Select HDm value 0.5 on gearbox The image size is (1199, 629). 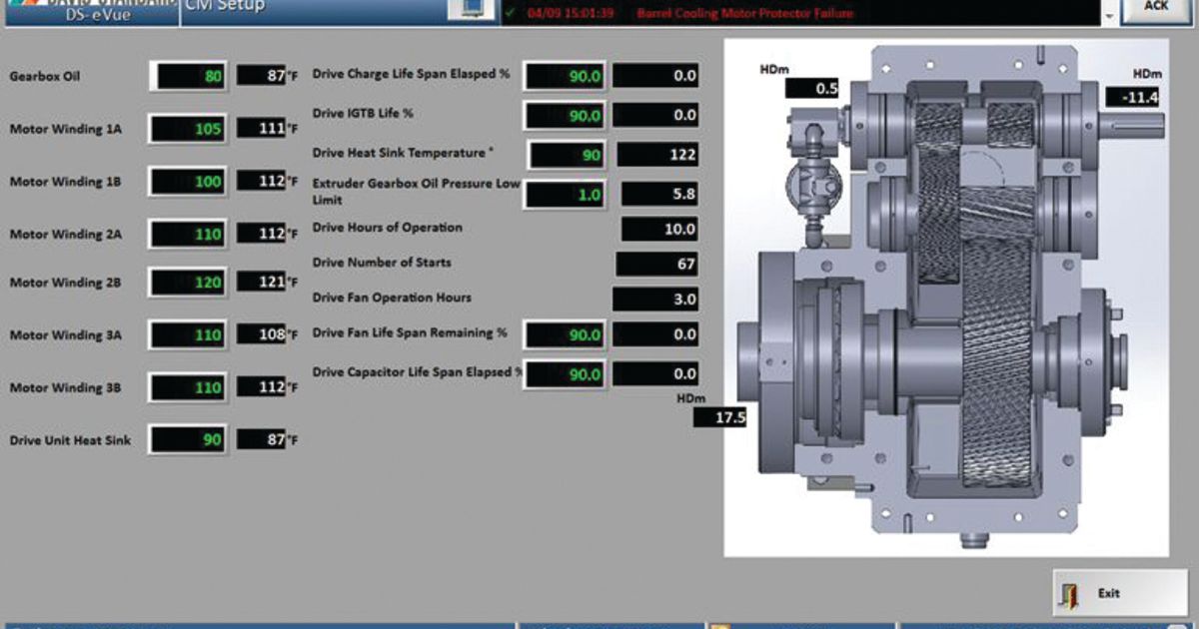(812, 88)
